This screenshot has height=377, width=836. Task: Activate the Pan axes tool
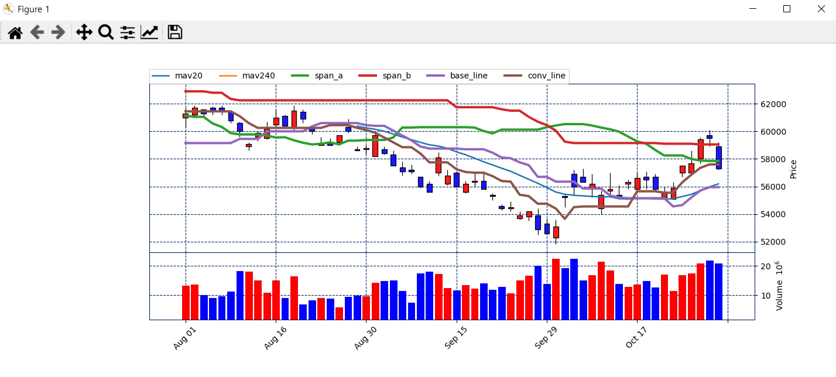[84, 32]
